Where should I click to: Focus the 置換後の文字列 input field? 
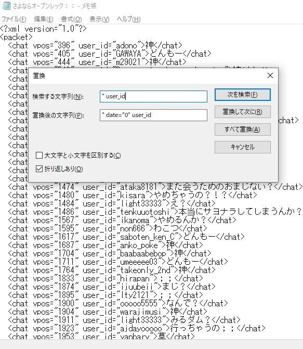coord(153,115)
